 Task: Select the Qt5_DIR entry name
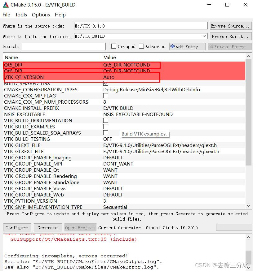(13, 65)
